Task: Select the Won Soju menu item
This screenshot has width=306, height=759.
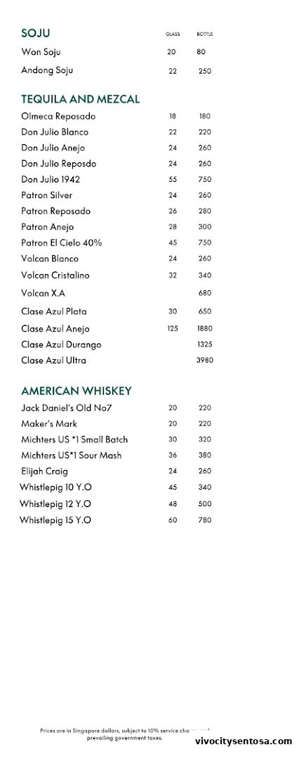Action: pyautogui.click(x=41, y=52)
